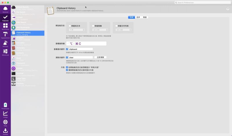Switch to the 高级 tab
This screenshot has width=232, height=136.
pyautogui.click(x=145, y=17)
